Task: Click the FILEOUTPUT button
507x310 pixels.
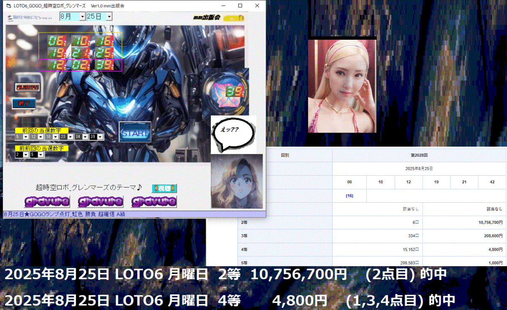Action: (27, 87)
